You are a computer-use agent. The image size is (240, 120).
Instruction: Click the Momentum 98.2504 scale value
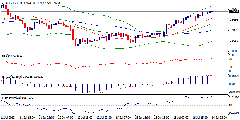pyautogui.click(x=234, y=112)
